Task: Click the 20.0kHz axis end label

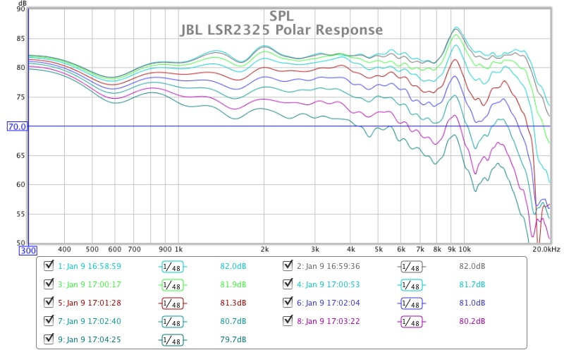Action: point(546,249)
